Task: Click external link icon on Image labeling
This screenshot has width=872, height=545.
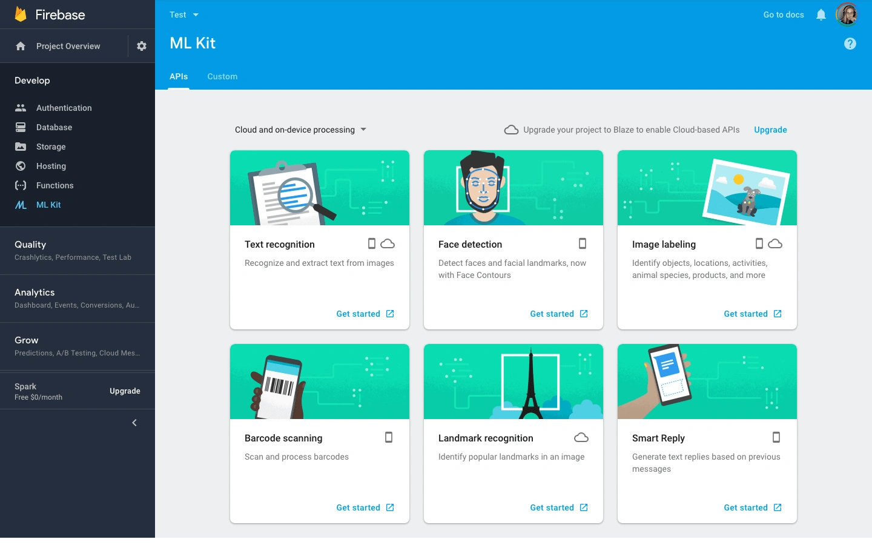Action: point(778,314)
